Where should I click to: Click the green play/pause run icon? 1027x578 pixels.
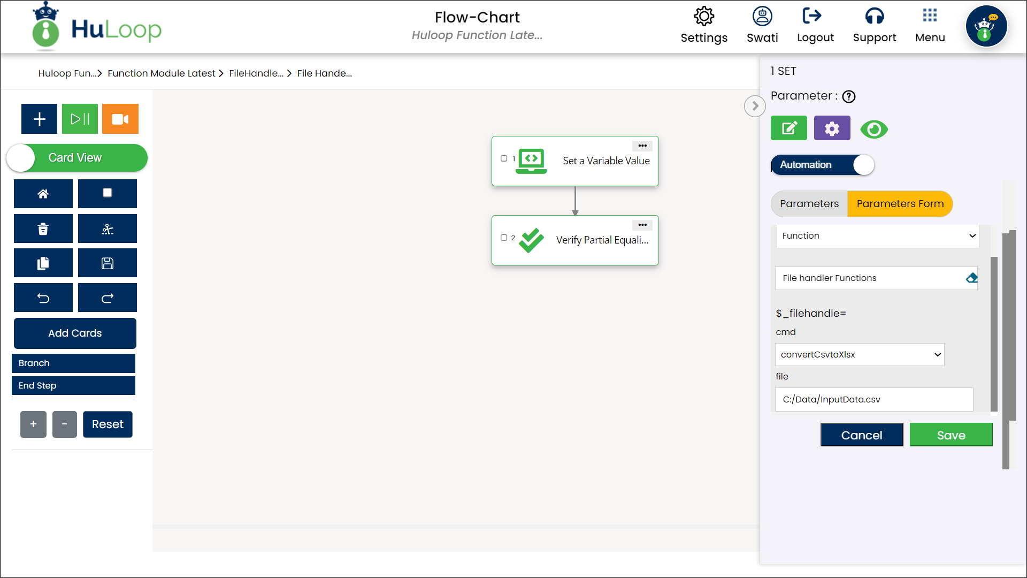coord(80,119)
